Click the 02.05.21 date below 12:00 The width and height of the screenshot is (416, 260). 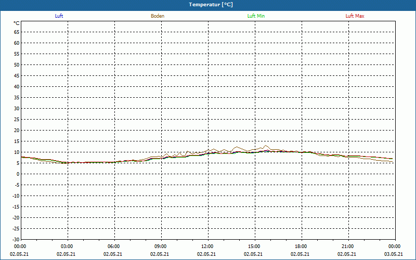(x=206, y=254)
